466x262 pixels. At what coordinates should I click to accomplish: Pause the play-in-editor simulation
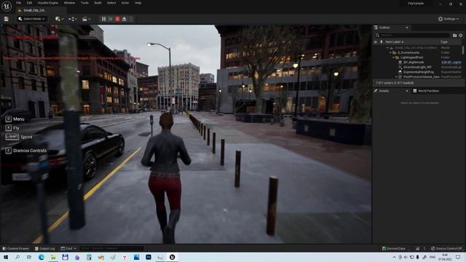pos(103,19)
